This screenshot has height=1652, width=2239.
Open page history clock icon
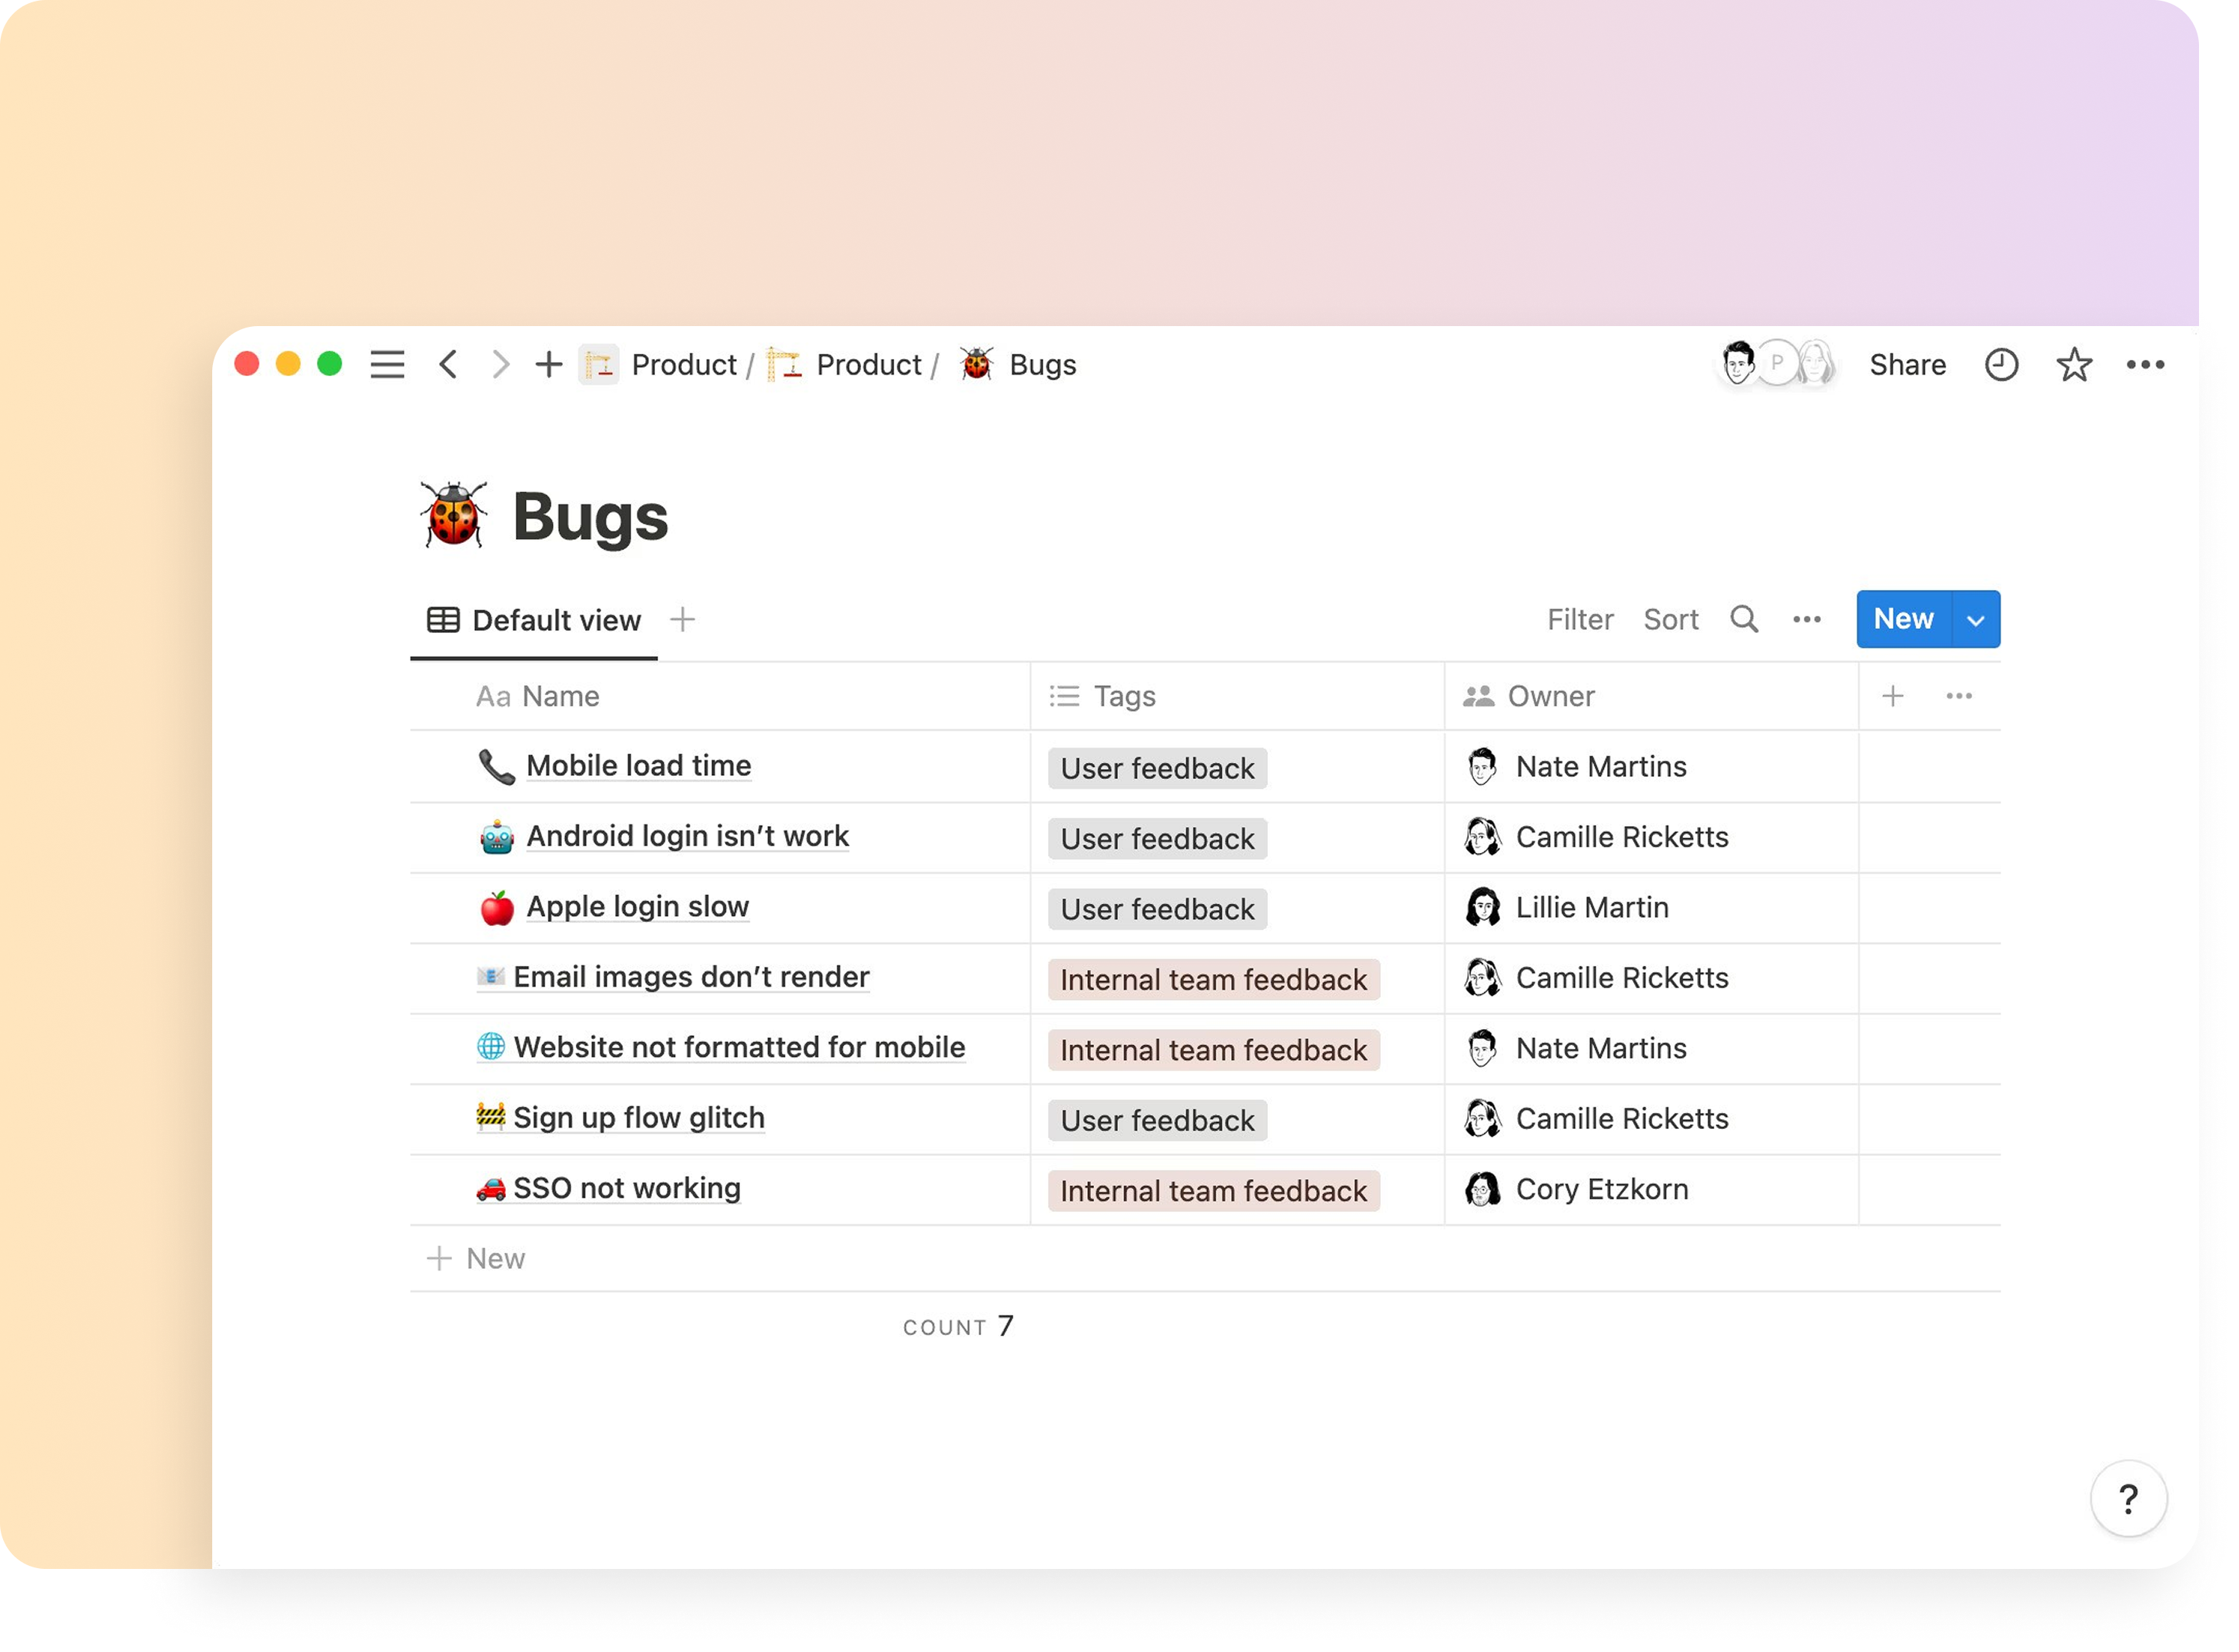2002,365
